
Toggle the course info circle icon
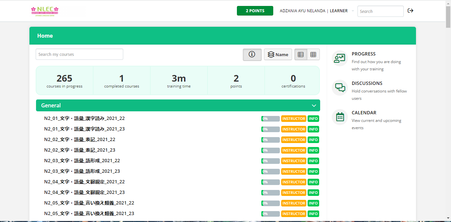pyautogui.click(x=252, y=55)
